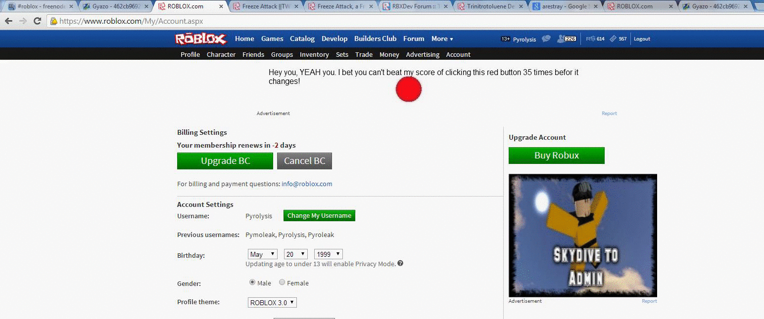Close the #roblox - freenode tab
The height and width of the screenshot is (319, 764).
click(x=71, y=6)
